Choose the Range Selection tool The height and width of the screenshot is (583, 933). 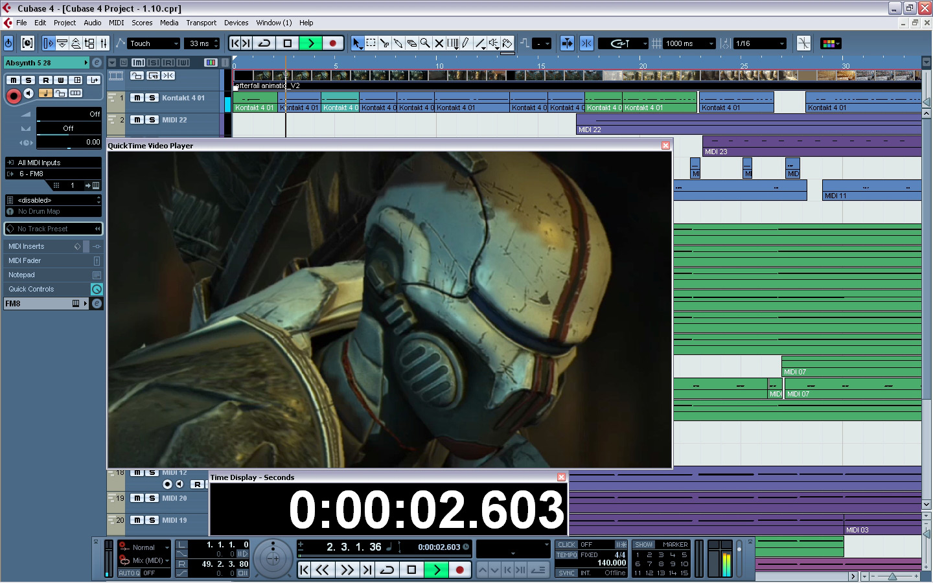click(x=371, y=43)
